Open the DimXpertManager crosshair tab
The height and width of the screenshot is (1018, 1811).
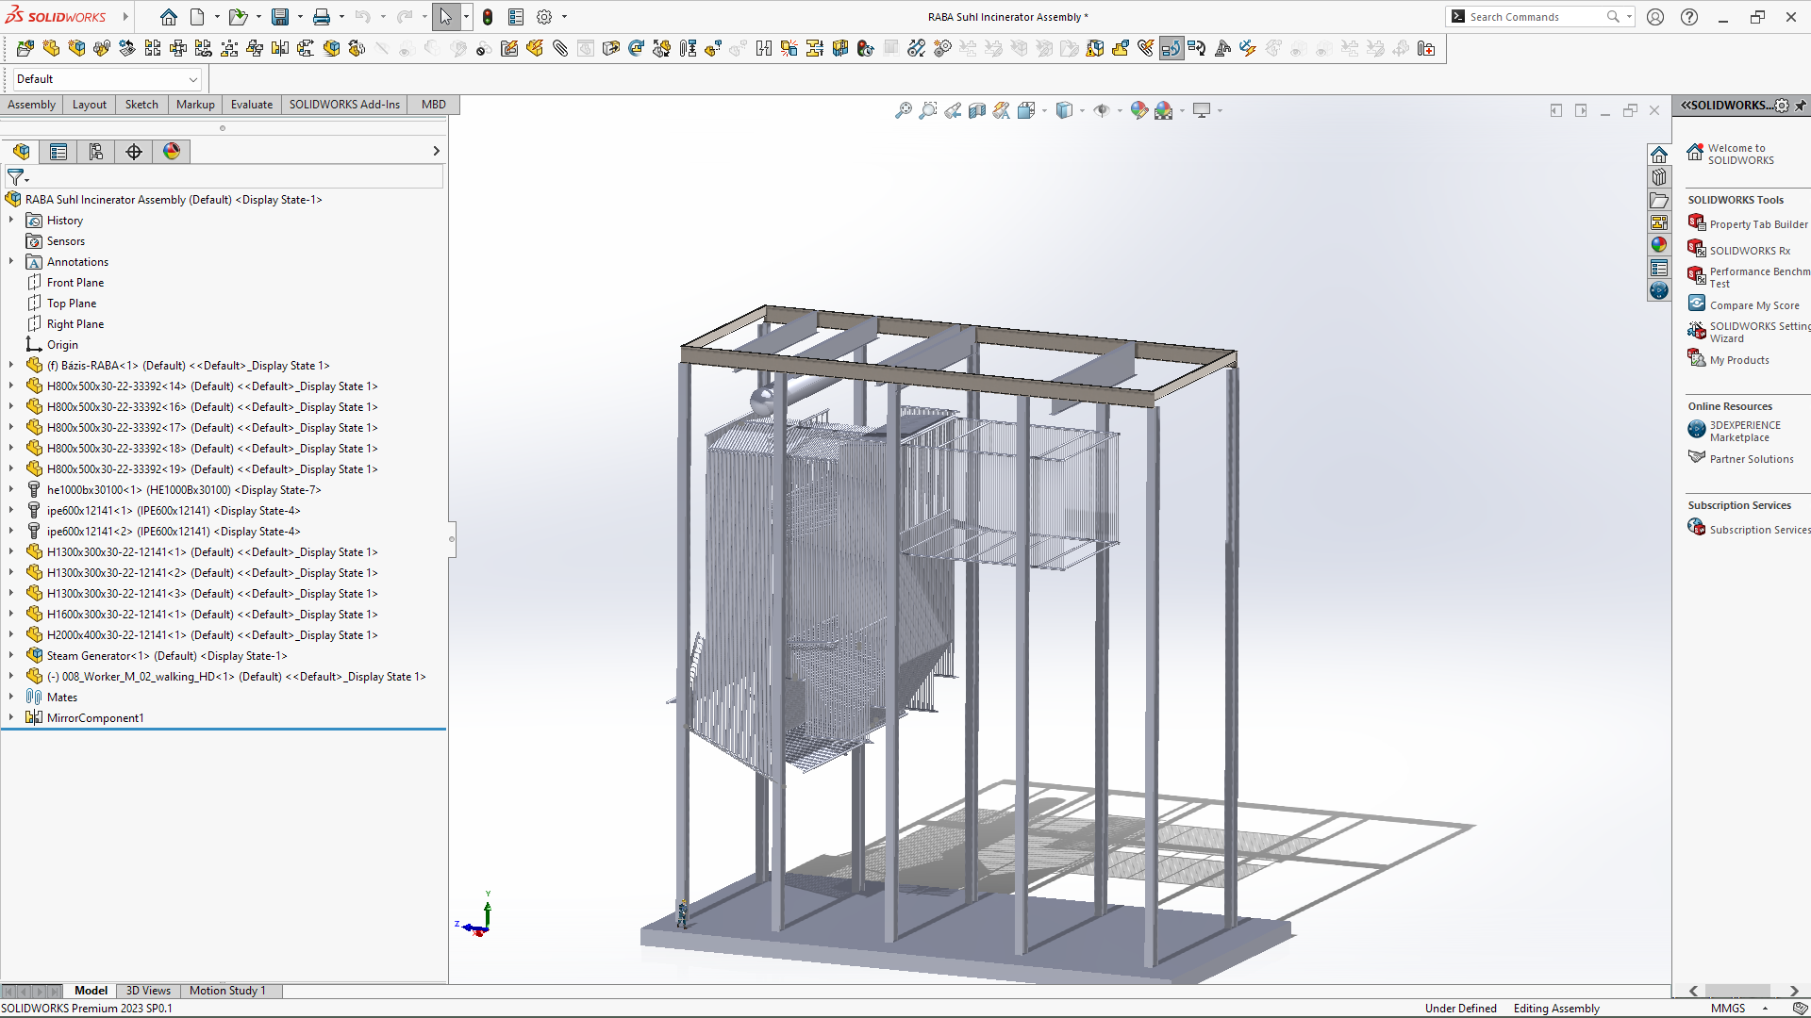[134, 151]
